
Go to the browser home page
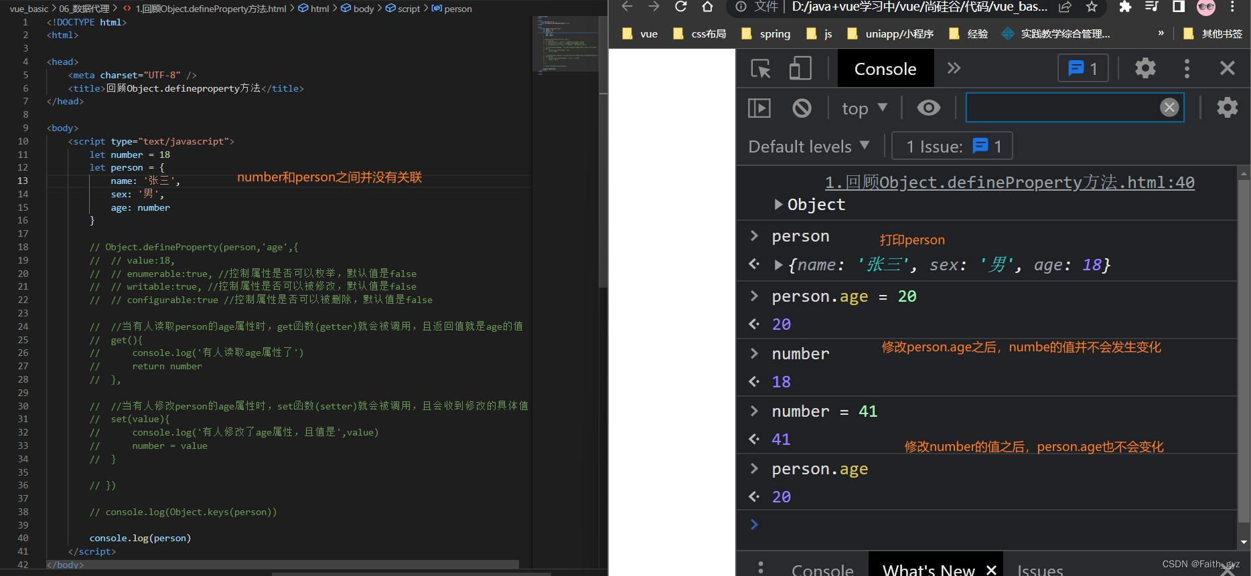[x=707, y=7]
